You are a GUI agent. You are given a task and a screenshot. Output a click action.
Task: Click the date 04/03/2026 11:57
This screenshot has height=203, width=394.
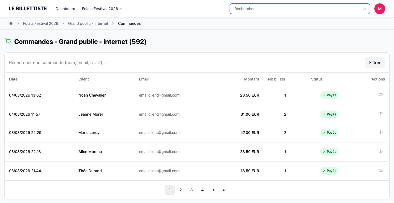click(25, 114)
